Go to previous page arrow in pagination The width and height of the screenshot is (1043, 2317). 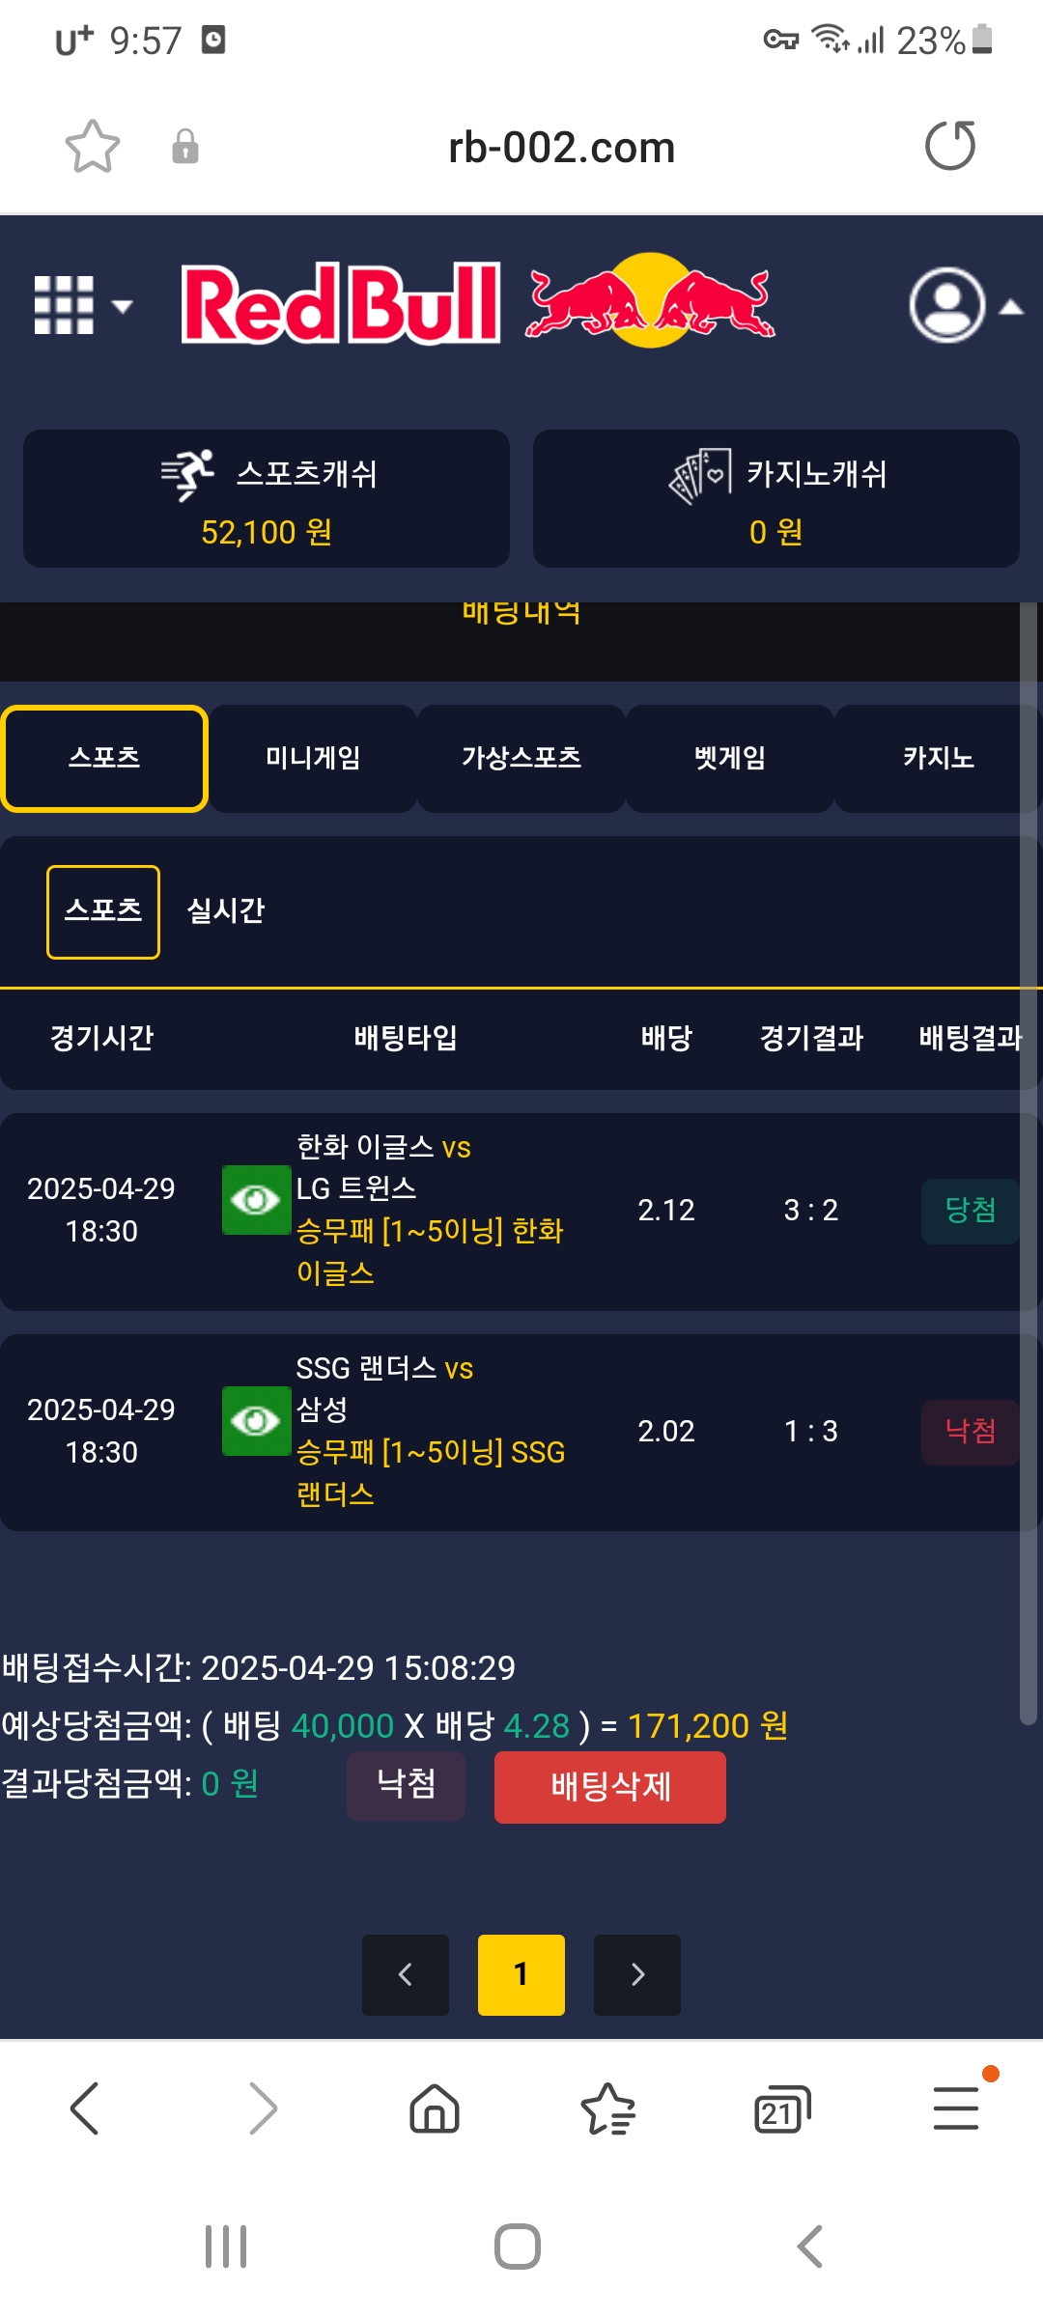pyautogui.click(x=406, y=1974)
